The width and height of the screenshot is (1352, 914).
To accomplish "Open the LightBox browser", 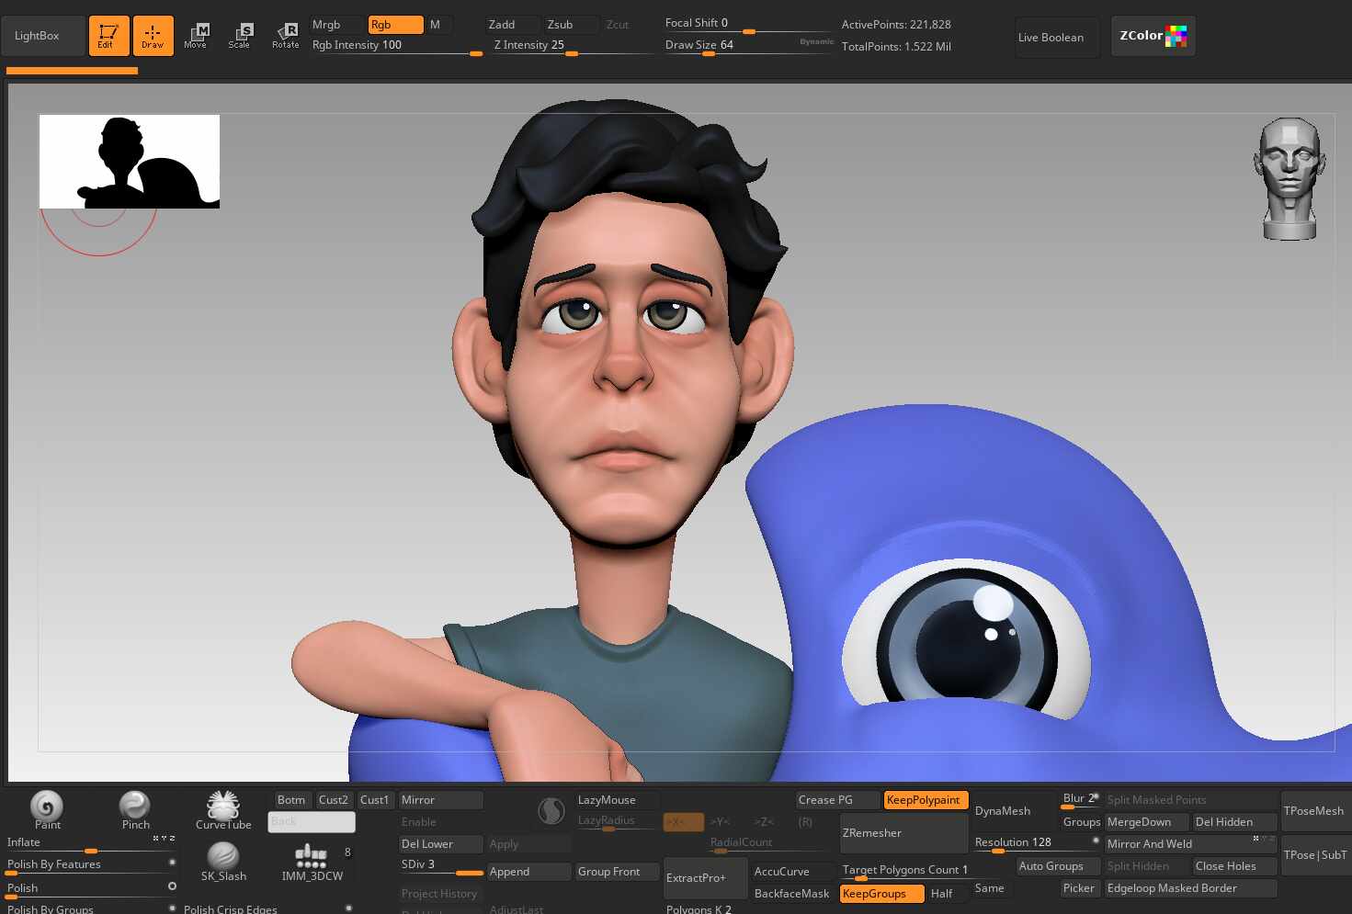I will coord(38,36).
